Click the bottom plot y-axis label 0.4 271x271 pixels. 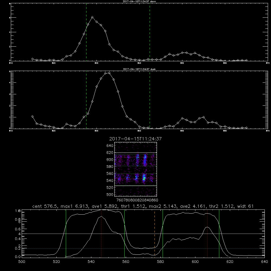(18, 239)
